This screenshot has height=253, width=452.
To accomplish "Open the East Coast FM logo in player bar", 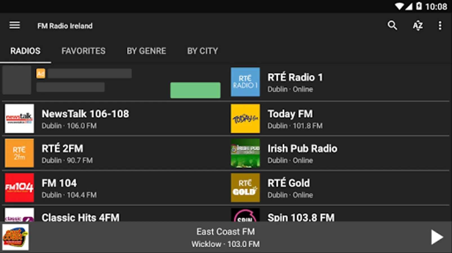I will click(15, 237).
